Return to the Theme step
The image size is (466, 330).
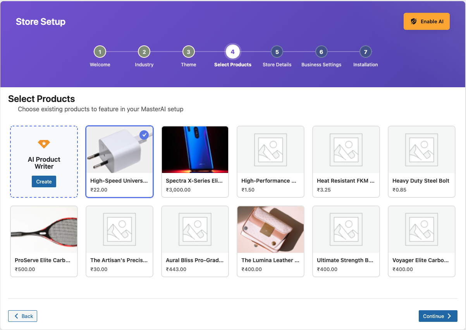188,52
